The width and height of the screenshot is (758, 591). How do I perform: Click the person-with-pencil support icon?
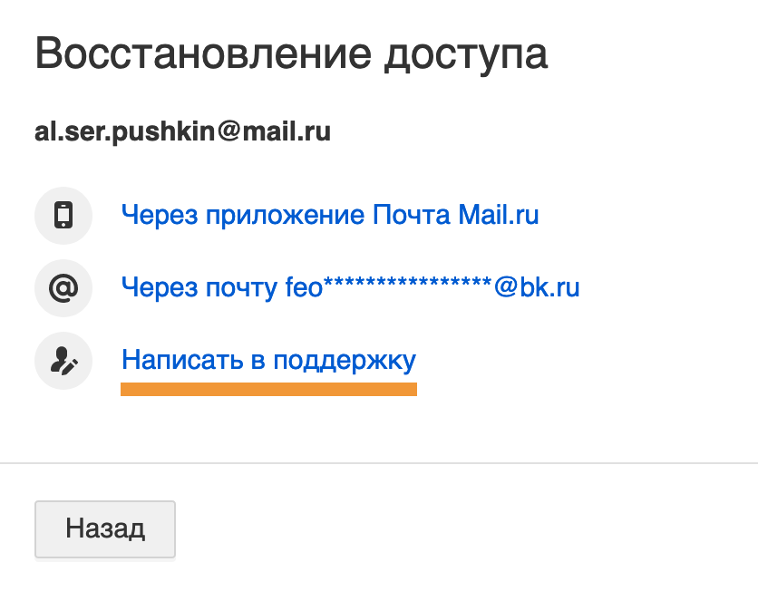(x=63, y=361)
